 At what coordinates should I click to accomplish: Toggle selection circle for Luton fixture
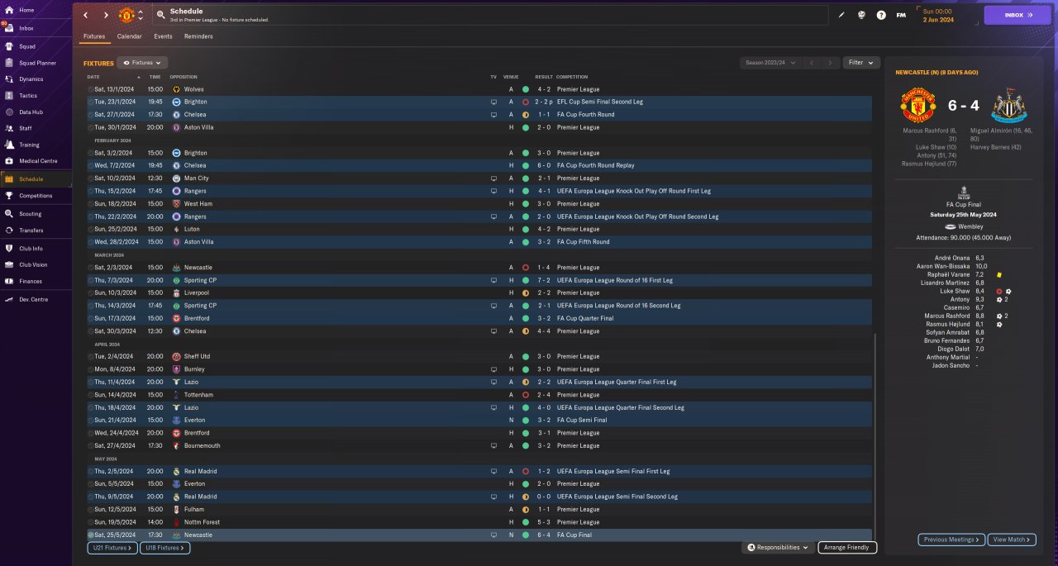(91, 229)
